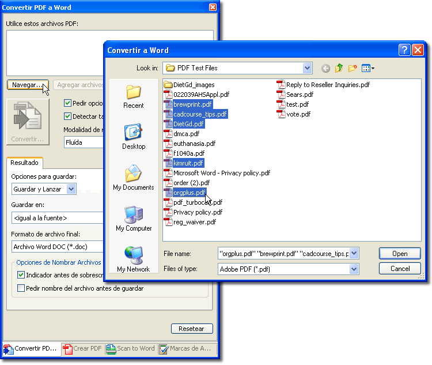Open the View Menu icon dropdown
This screenshot has width=432, height=365.
(367, 68)
